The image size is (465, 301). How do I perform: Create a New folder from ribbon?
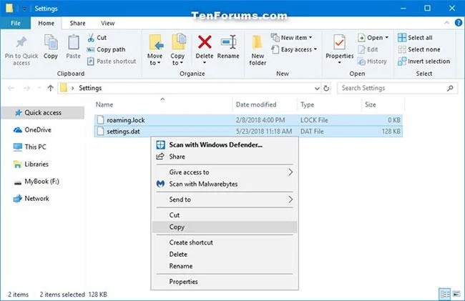pos(258,50)
